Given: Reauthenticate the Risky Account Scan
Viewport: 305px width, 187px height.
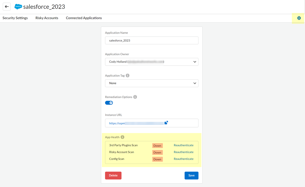Looking at the screenshot, I should click(x=184, y=152).
